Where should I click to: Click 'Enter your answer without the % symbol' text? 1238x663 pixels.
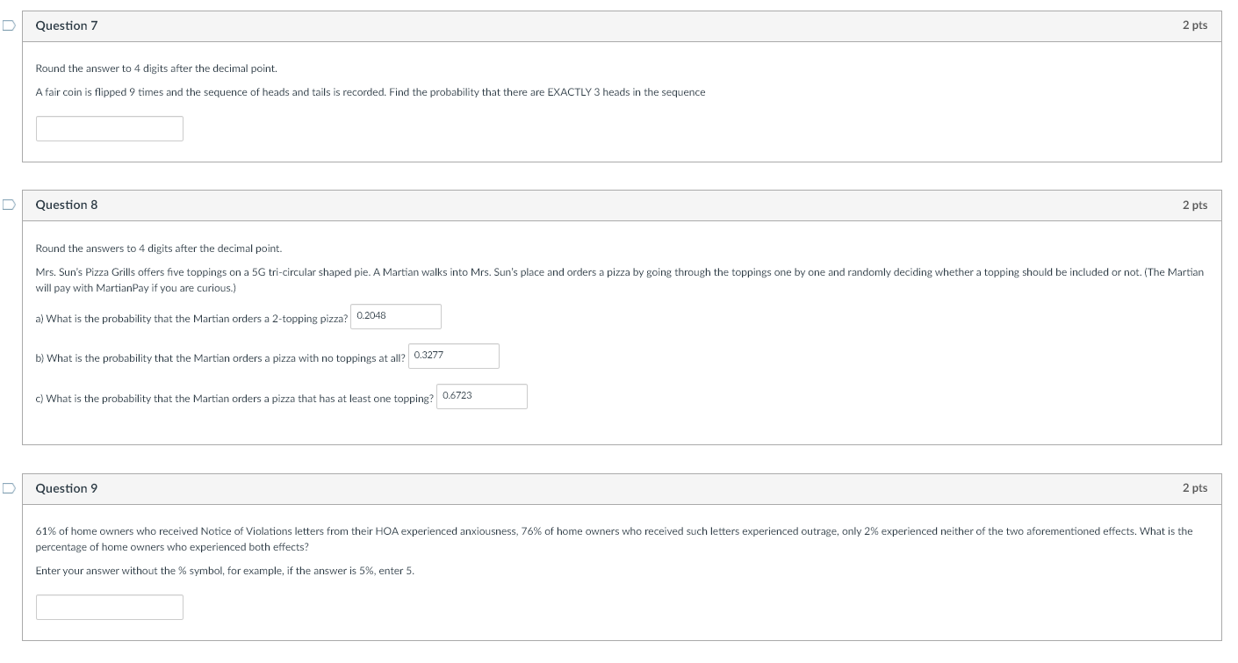coord(226,571)
